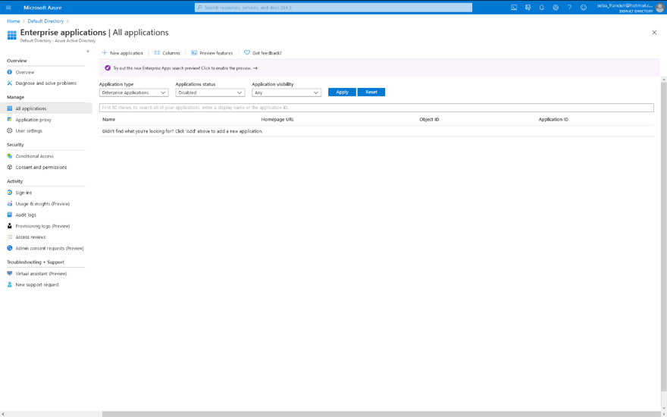Image resolution: width=667 pixels, height=417 pixels.
Task: Click the Name column header
Action: (x=109, y=120)
